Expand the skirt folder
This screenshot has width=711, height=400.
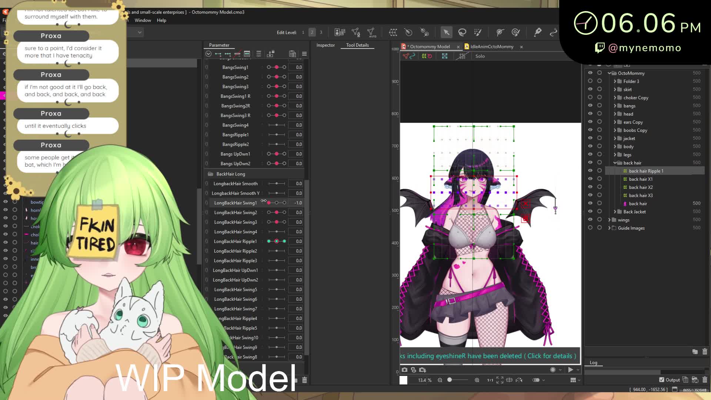click(x=615, y=90)
